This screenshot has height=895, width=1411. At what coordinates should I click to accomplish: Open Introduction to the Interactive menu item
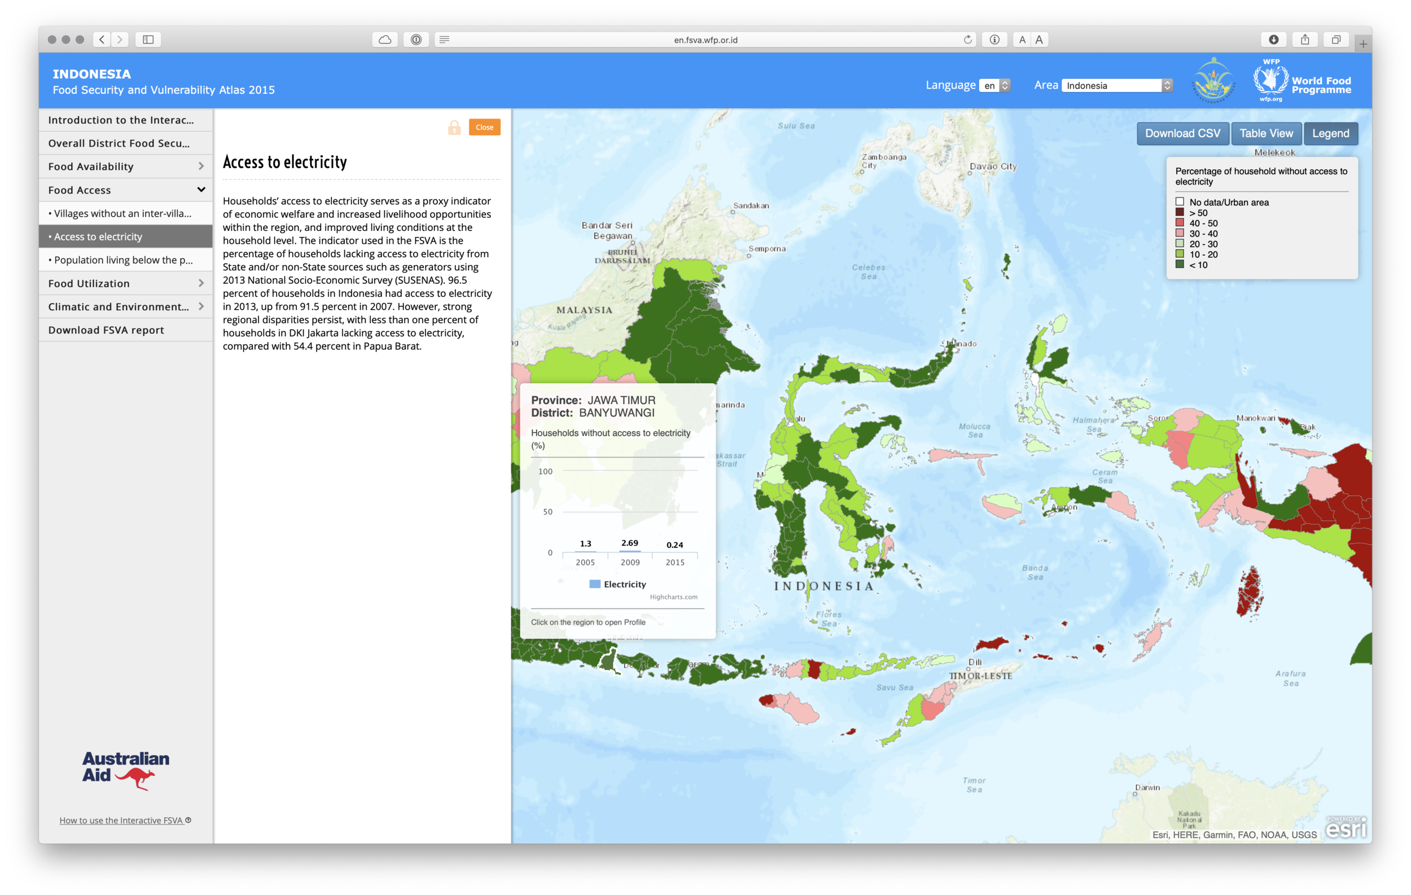125,120
